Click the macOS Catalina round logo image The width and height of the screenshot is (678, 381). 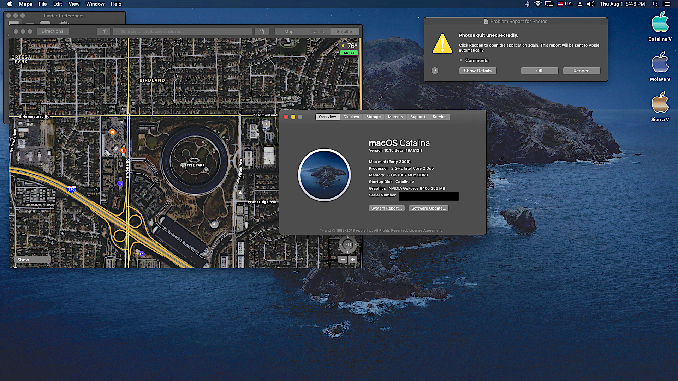point(325,175)
